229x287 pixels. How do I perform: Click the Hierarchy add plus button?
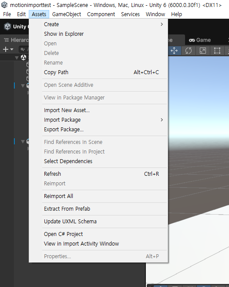(x=6, y=49)
